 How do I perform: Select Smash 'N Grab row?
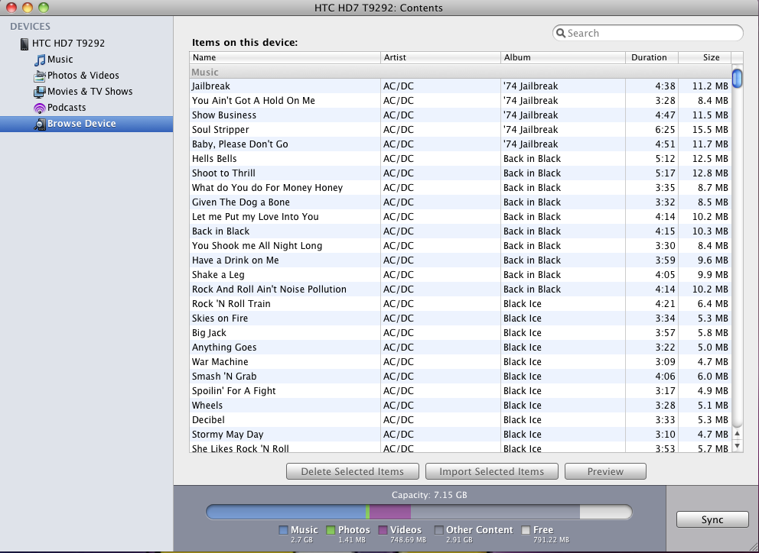461,376
